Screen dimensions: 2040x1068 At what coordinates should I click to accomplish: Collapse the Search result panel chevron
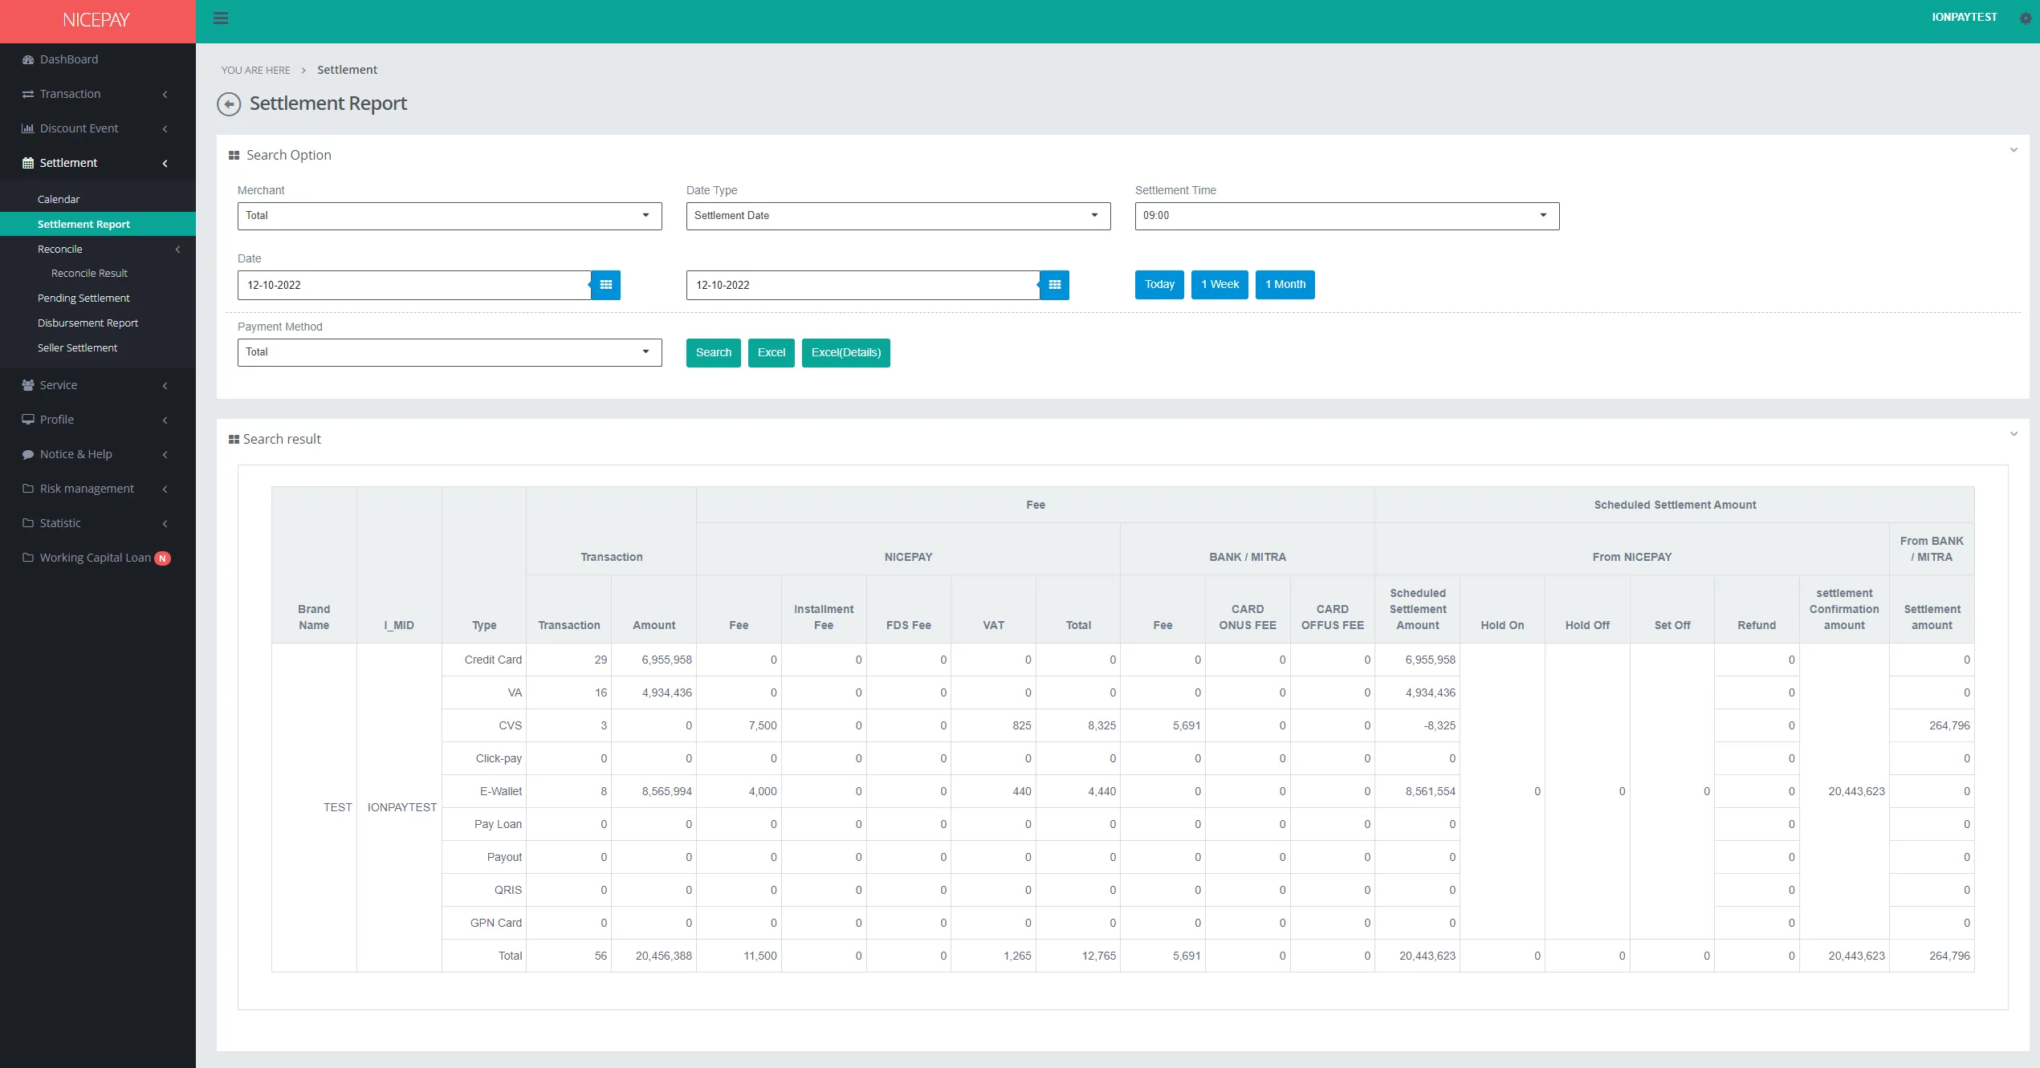click(2014, 434)
